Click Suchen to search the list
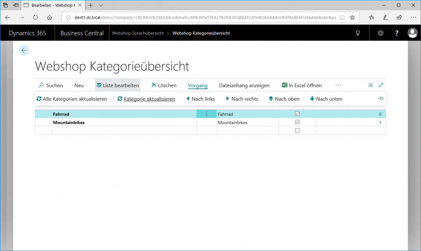The width and height of the screenshot is (421, 251). pyautogui.click(x=50, y=85)
